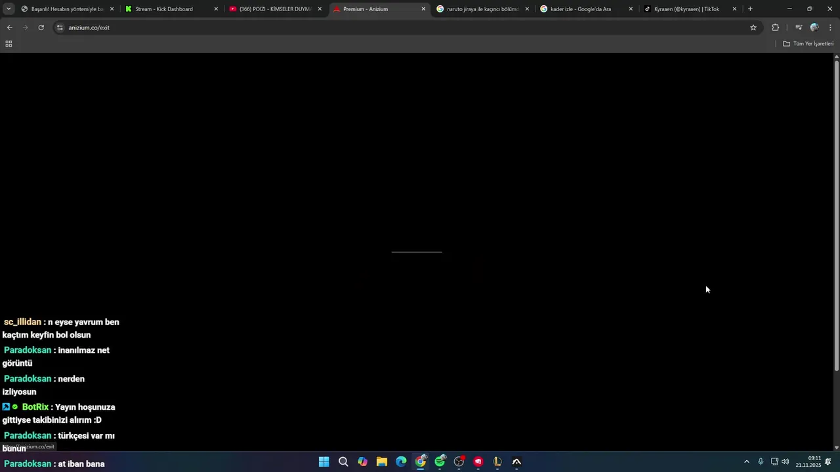
Task: Go back to the previous page
Action: 9,28
